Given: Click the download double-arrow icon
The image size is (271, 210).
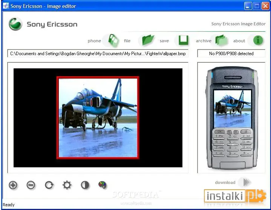Looking at the screenshot, I should [247, 182].
